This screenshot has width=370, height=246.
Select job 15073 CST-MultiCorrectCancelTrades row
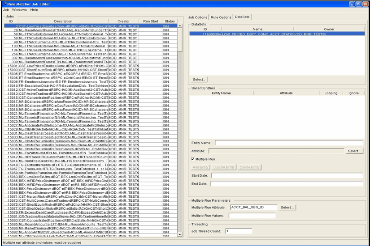click(x=91, y=200)
